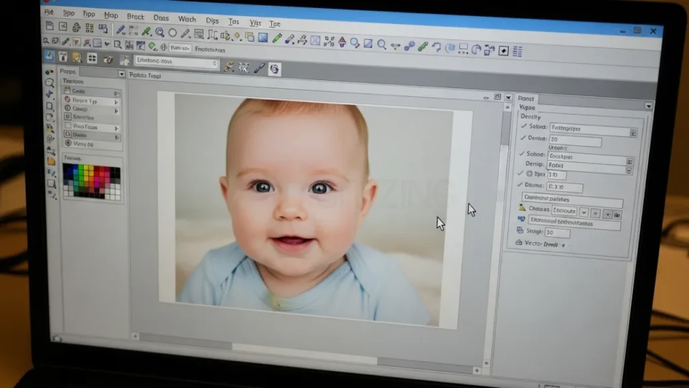Open the Brock menu in menu bar
689x388 pixels.
[135, 17]
